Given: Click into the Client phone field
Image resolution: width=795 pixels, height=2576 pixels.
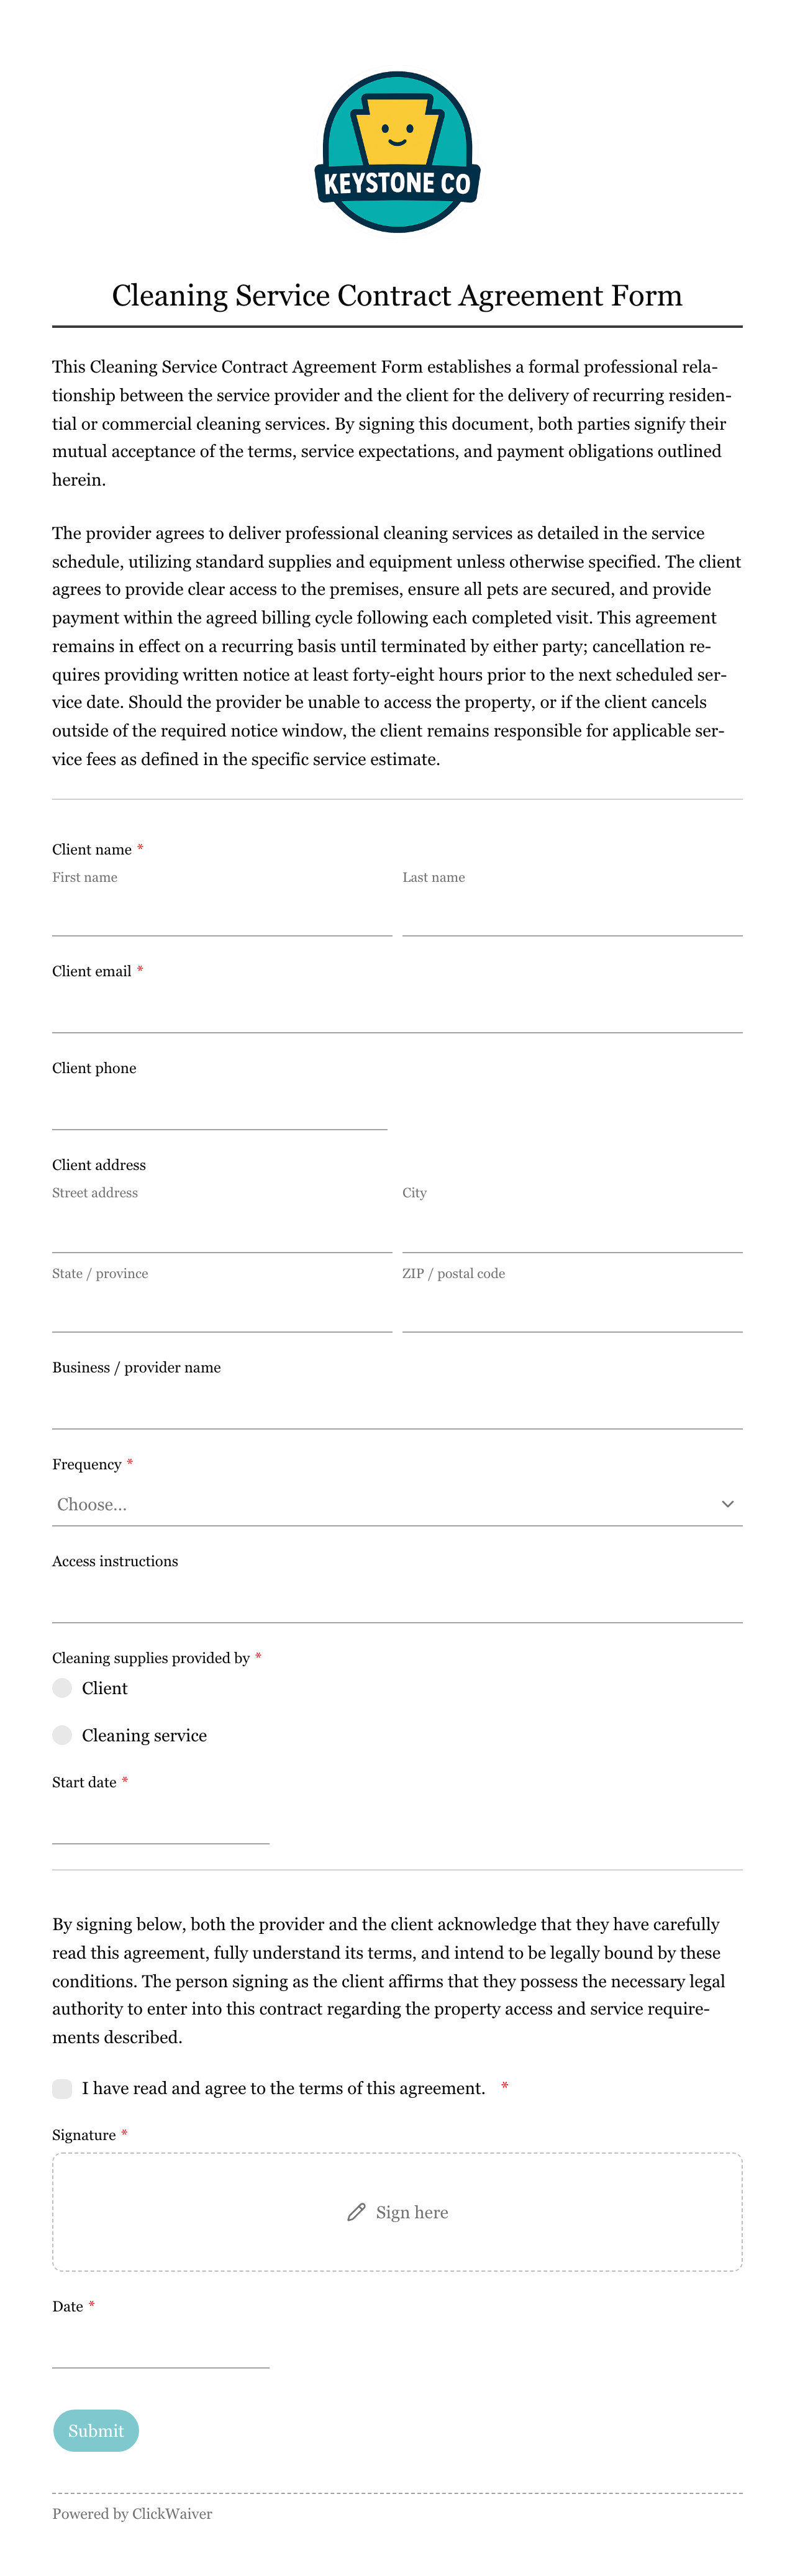Looking at the screenshot, I should click(220, 1108).
